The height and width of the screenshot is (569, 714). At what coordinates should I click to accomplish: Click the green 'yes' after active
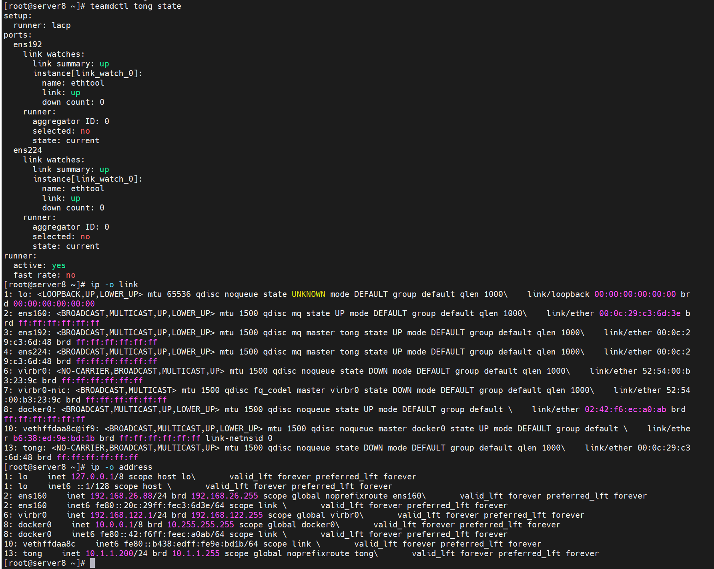(x=58, y=265)
